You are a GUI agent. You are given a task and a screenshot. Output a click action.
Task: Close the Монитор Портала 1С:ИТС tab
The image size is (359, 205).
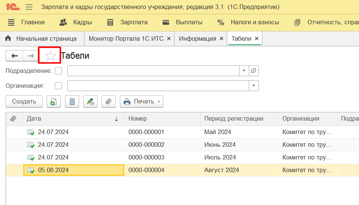coord(169,39)
